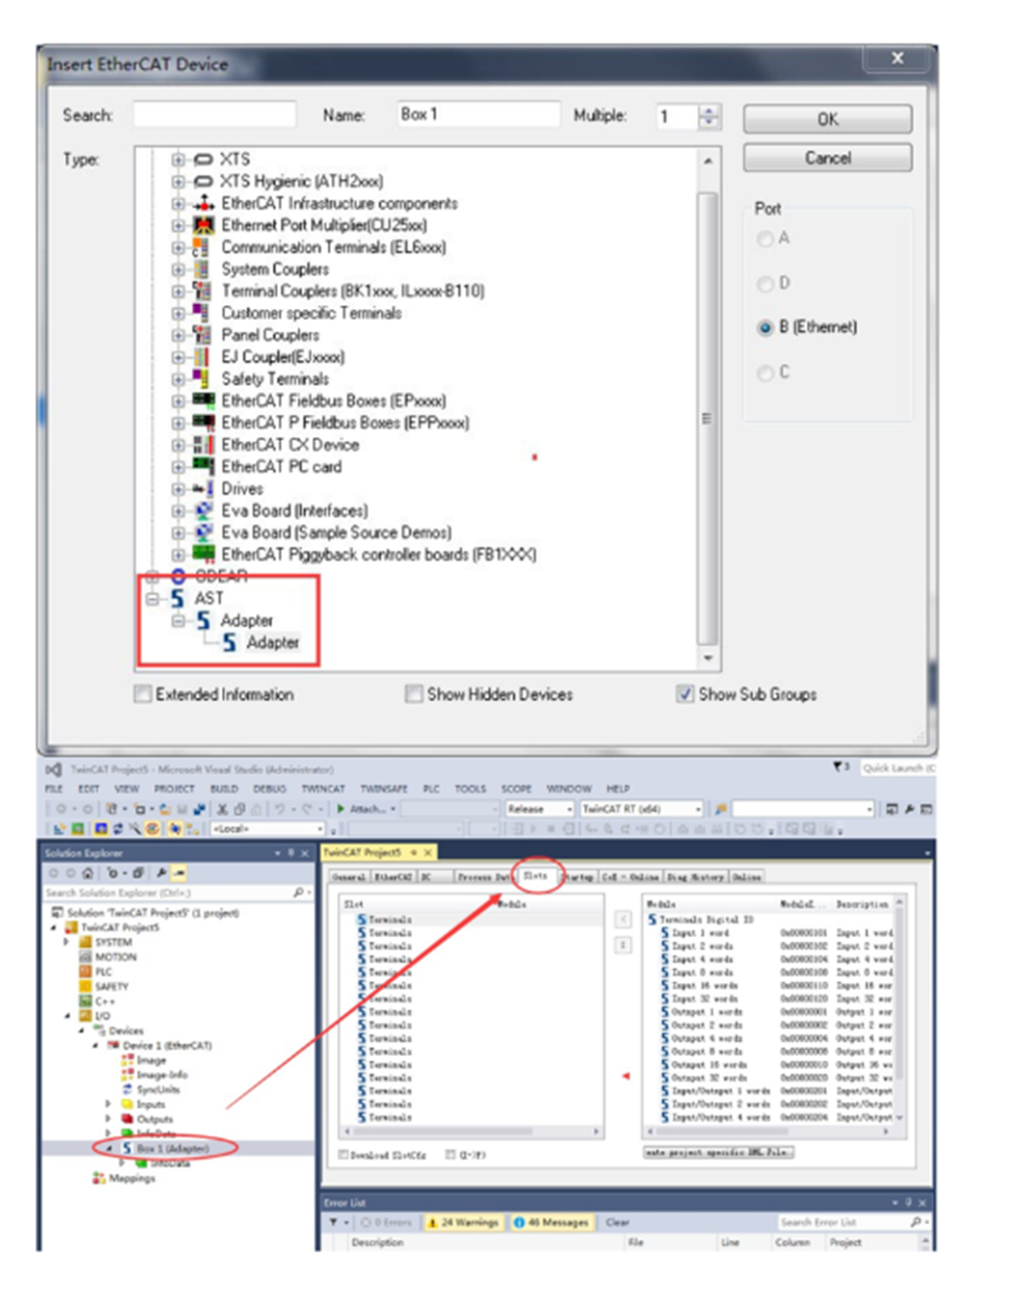The image size is (1013, 1297).
Task: Select port D radio button
Action: coord(765,284)
